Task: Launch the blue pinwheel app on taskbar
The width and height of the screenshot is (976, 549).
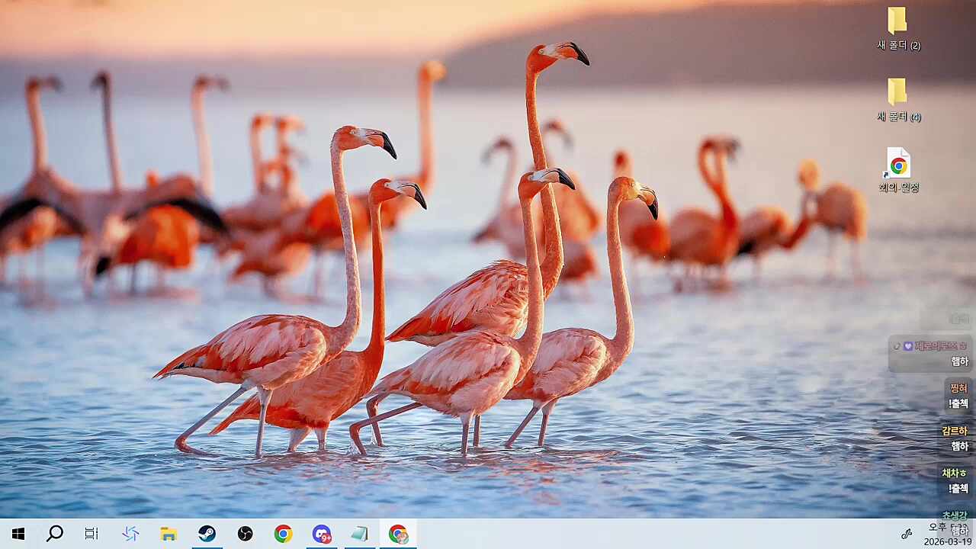Action: point(130,534)
